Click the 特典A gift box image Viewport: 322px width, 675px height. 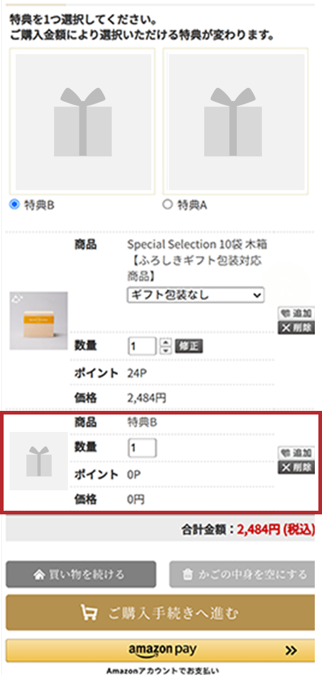[x=235, y=122]
